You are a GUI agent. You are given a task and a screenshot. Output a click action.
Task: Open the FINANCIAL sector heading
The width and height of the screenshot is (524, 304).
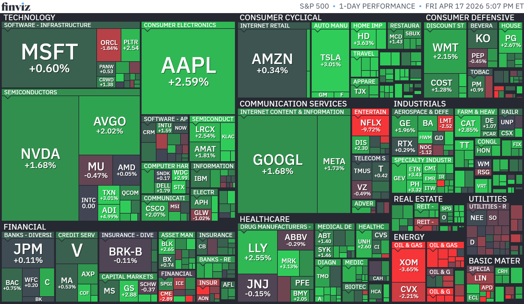coord(25,227)
